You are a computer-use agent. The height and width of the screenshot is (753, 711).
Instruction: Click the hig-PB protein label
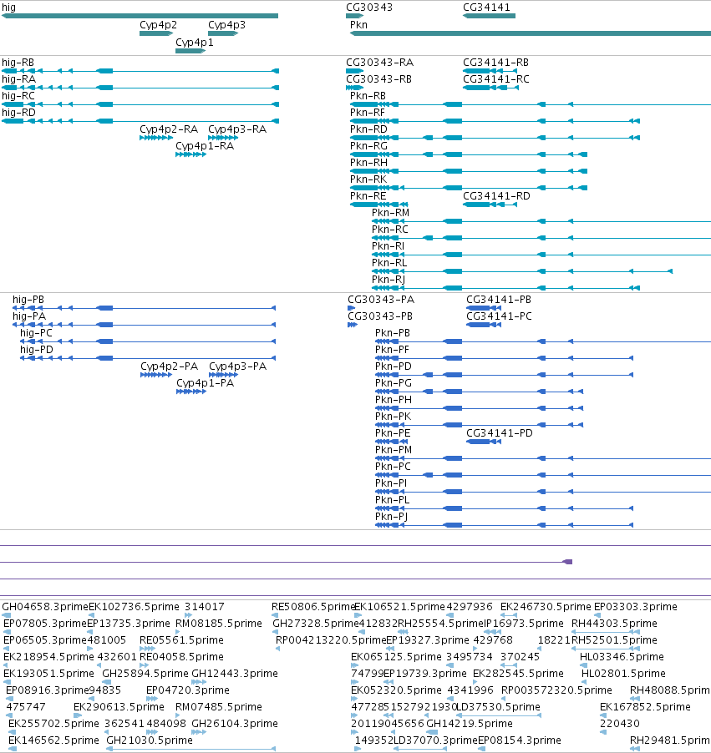28,300
